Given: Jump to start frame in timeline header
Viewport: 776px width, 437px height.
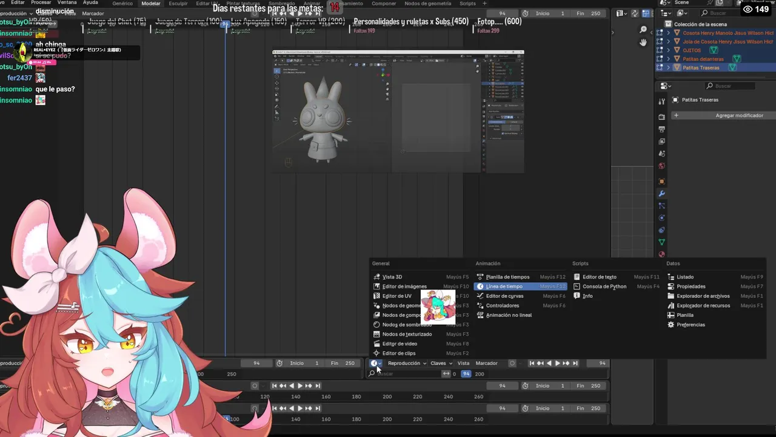Looking at the screenshot, I should 532,363.
